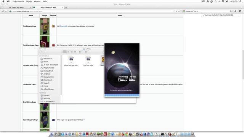Open Firefox from the dock

click(x=123, y=134)
